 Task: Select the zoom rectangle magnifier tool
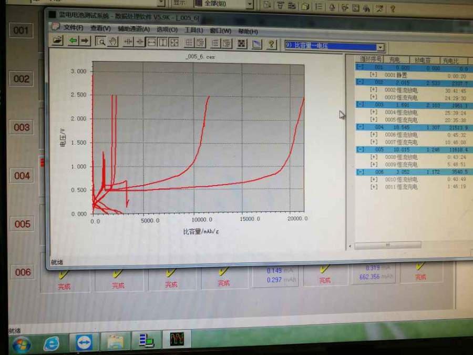(x=101, y=42)
